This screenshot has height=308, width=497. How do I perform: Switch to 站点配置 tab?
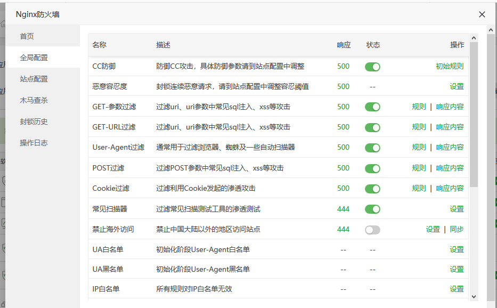[34, 79]
